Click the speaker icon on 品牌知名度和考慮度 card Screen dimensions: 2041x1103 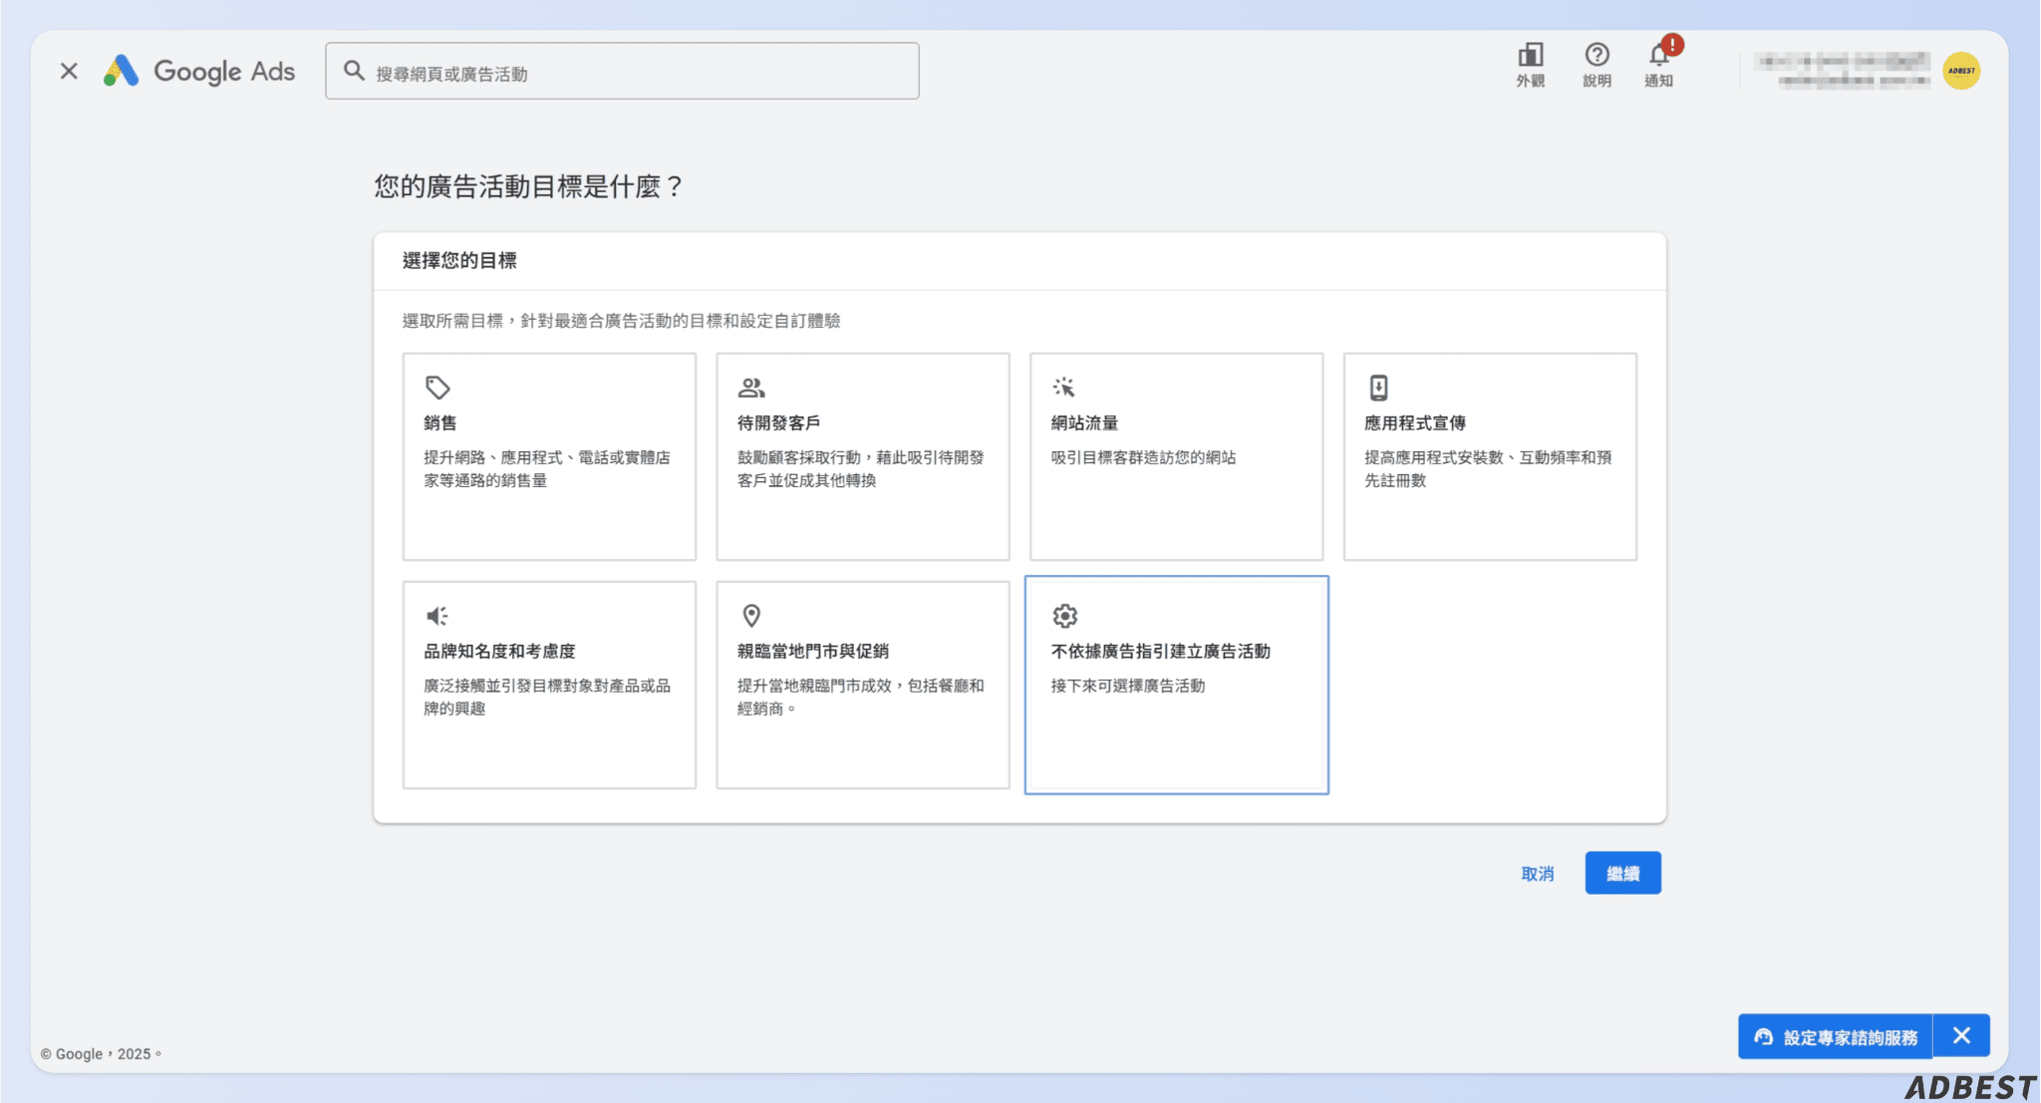point(437,616)
